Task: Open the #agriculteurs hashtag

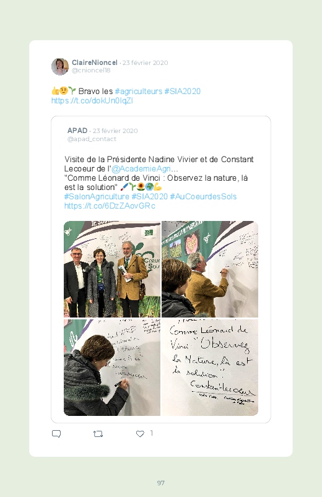Action: point(138,91)
